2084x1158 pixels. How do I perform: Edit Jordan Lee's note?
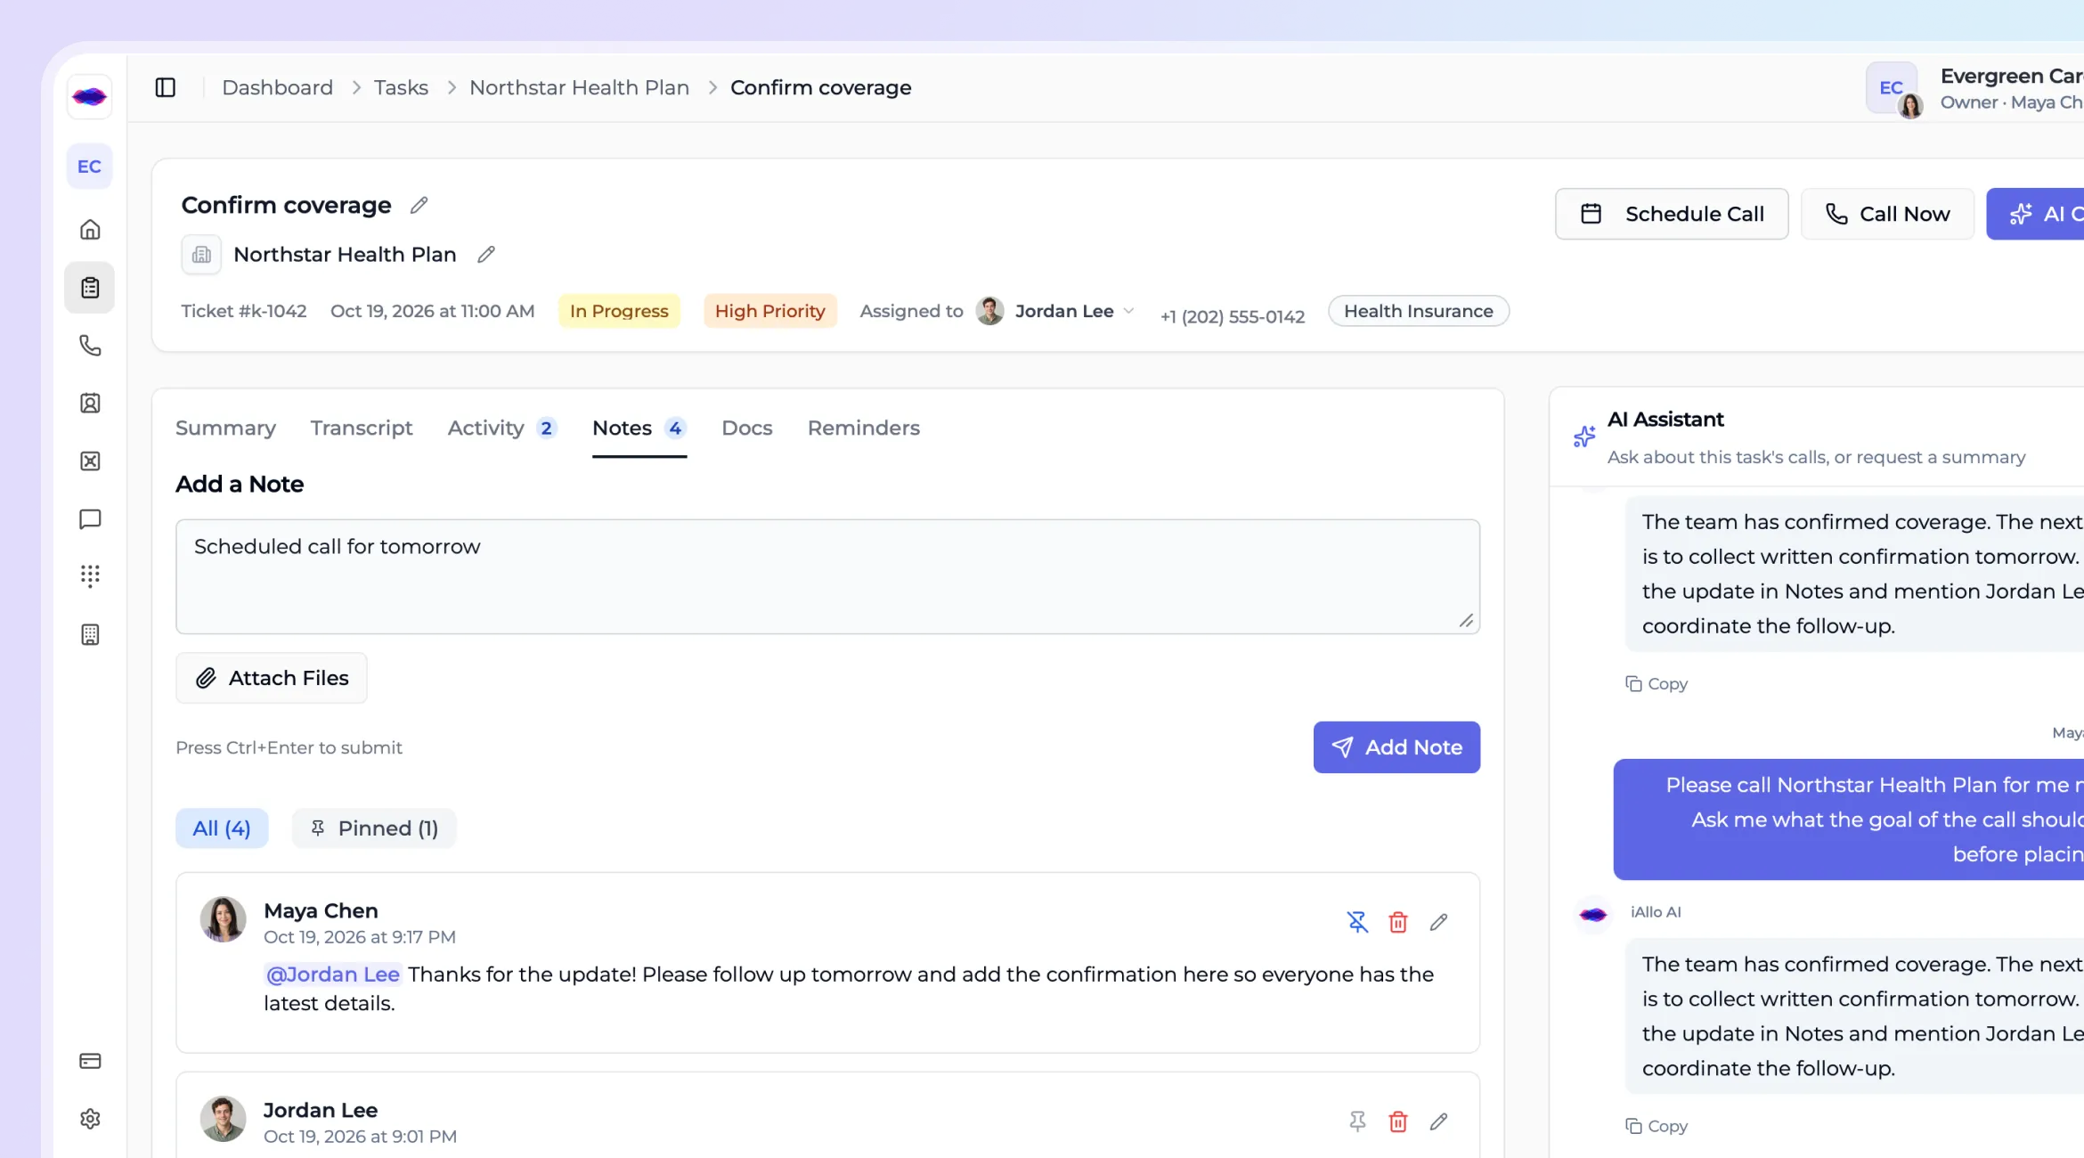[x=1439, y=1121]
